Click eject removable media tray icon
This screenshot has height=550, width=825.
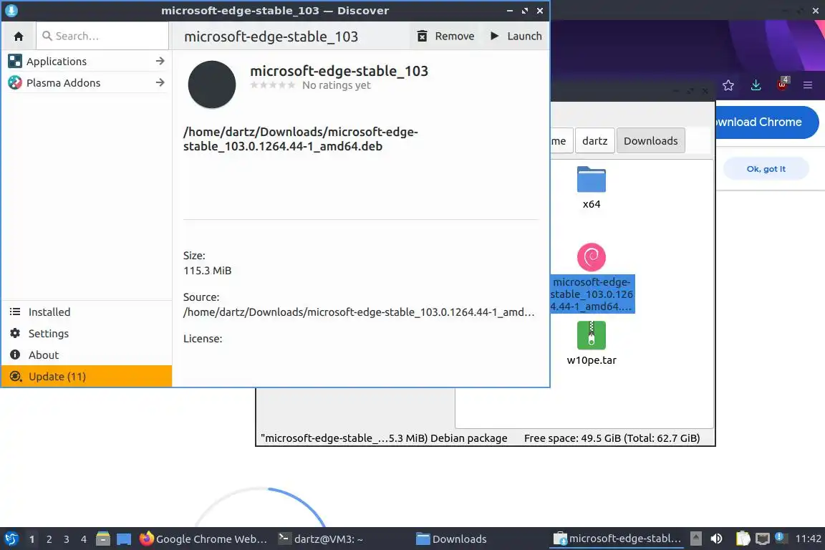[x=695, y=539]
